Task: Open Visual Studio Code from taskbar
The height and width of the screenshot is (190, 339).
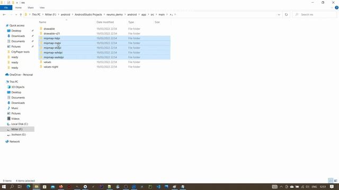Action: tap(158, 187)
